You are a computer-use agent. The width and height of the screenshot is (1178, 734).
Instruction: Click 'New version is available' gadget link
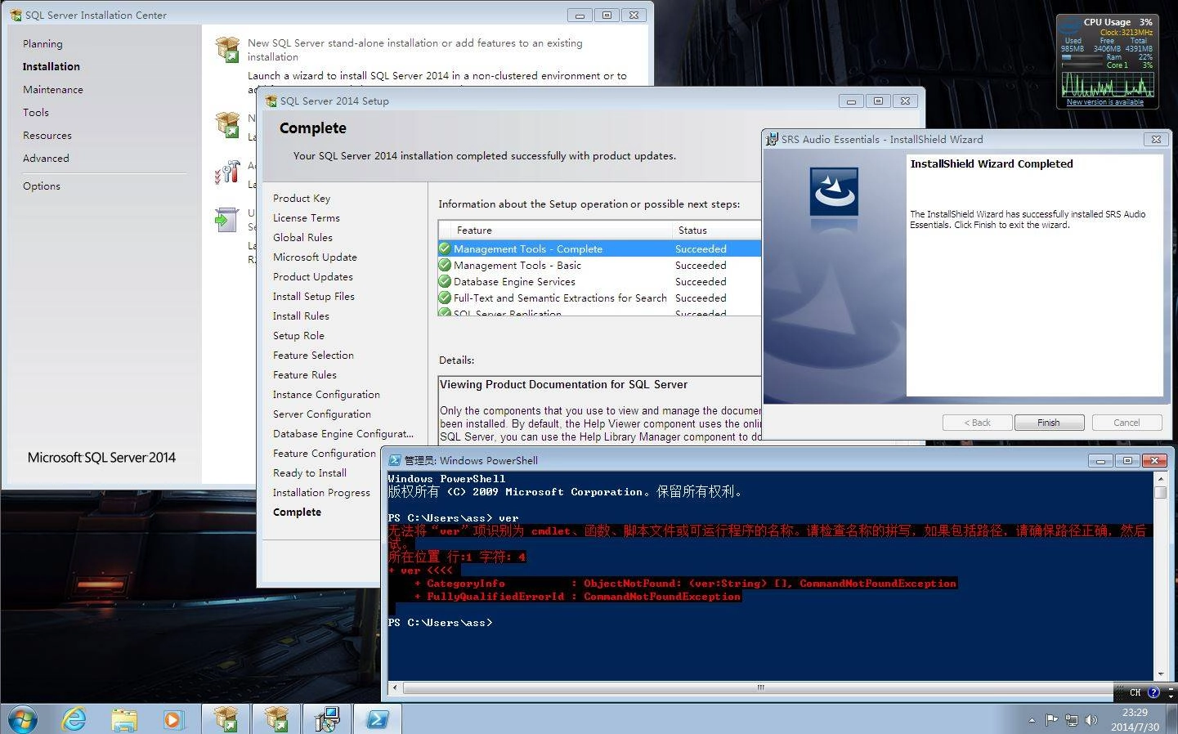[x=1104, y=102]
